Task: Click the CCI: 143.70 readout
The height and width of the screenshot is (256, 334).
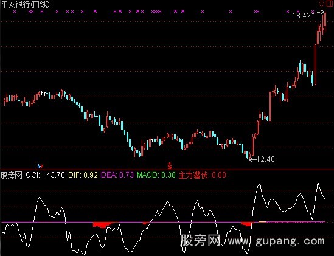Action: (x=45, y=175)
